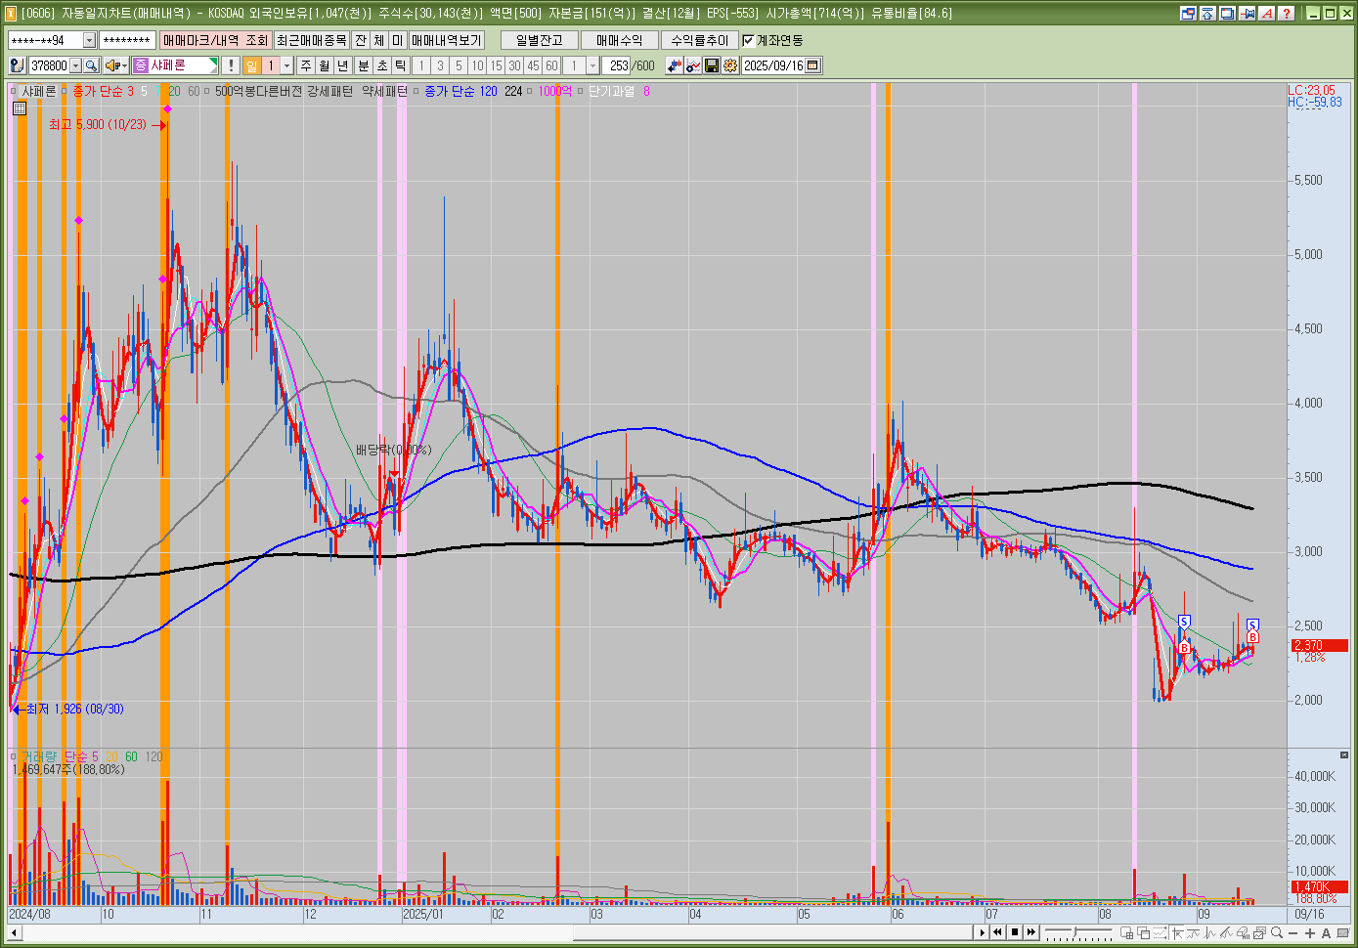Click the 매매수익 button
Screen dimensions: 1358x948
tap(620, 40)
